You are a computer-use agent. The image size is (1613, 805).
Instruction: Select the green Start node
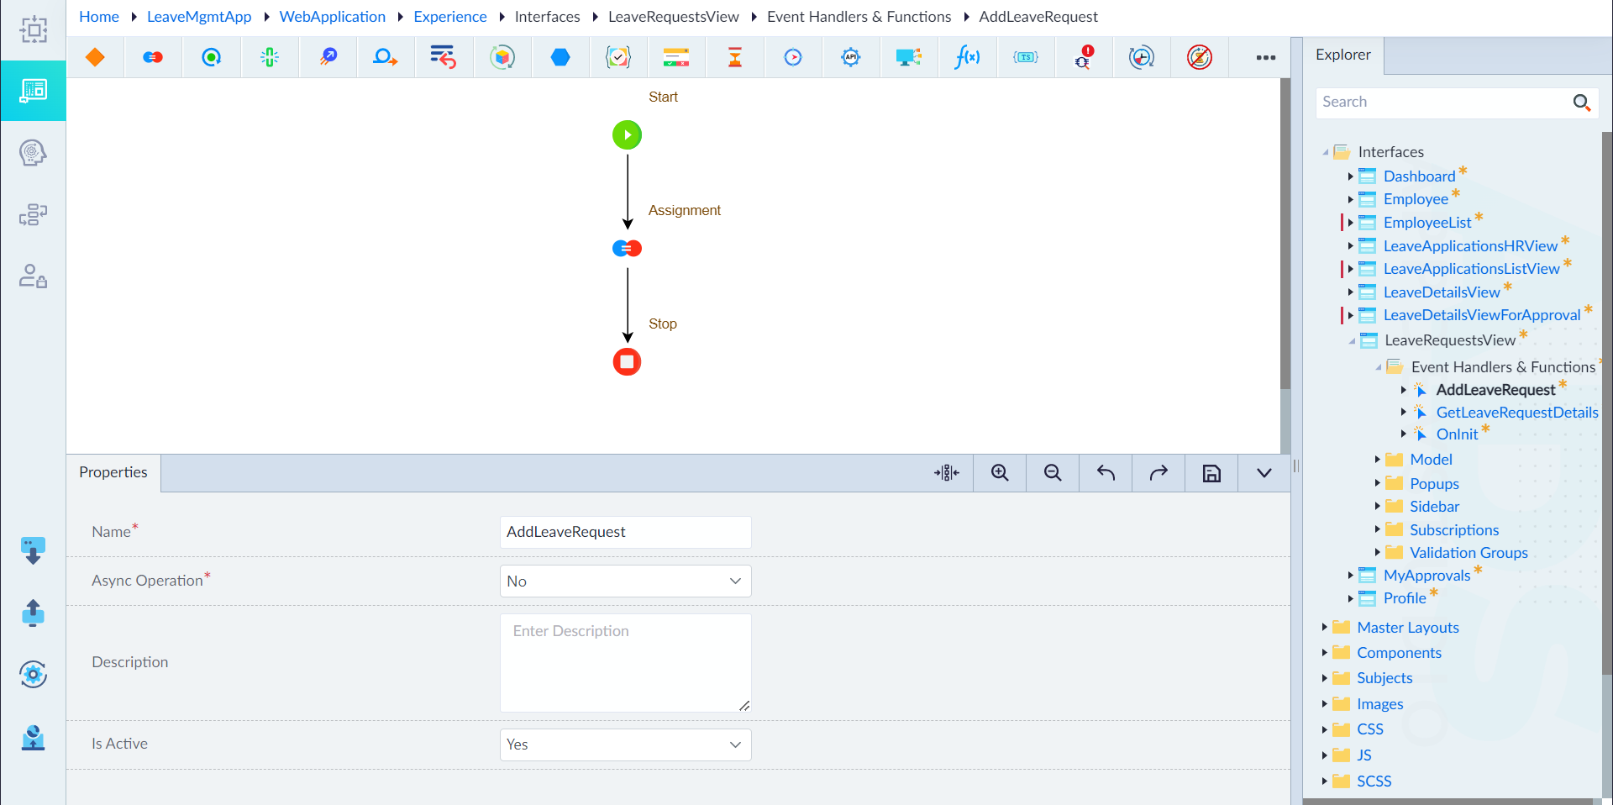[x=627, y=134]
